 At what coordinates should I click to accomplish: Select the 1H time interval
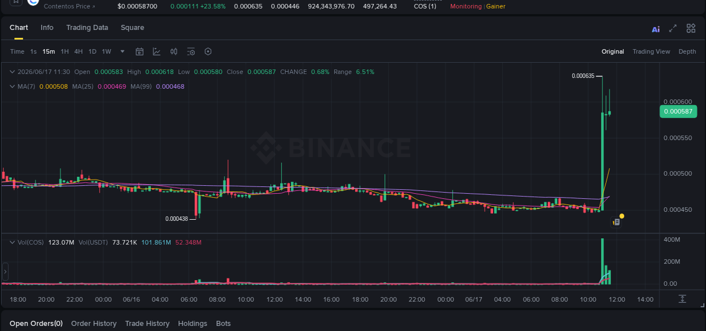pos(64,51)
